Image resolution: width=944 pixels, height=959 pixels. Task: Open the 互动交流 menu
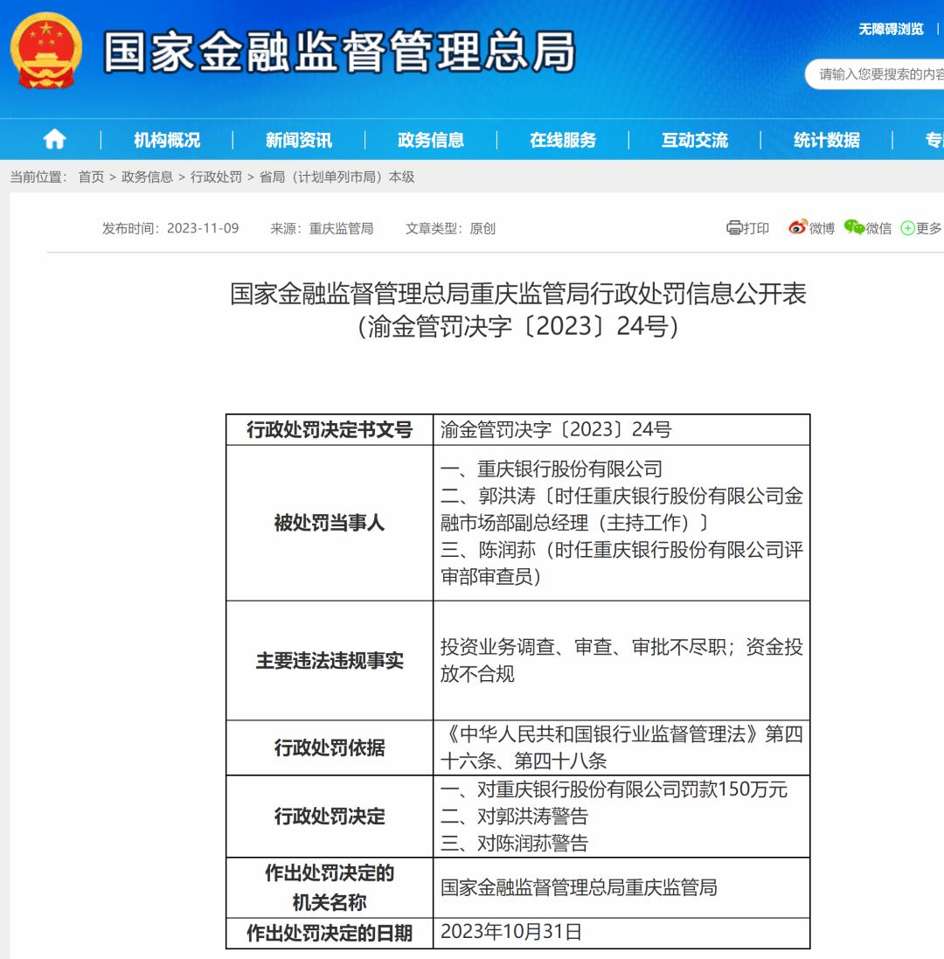(x=695, y=140)
